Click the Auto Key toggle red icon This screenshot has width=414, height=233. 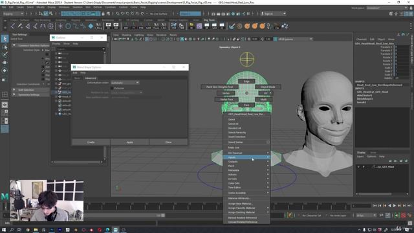404,216
